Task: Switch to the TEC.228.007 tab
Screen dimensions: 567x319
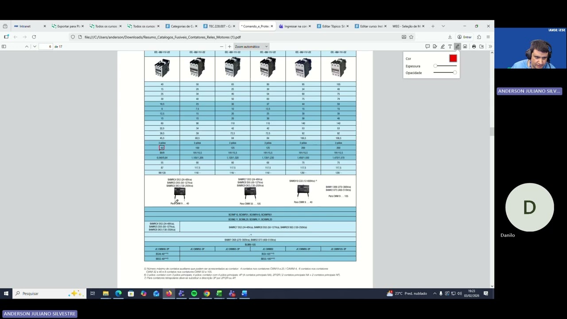Action: pos(218,26)
